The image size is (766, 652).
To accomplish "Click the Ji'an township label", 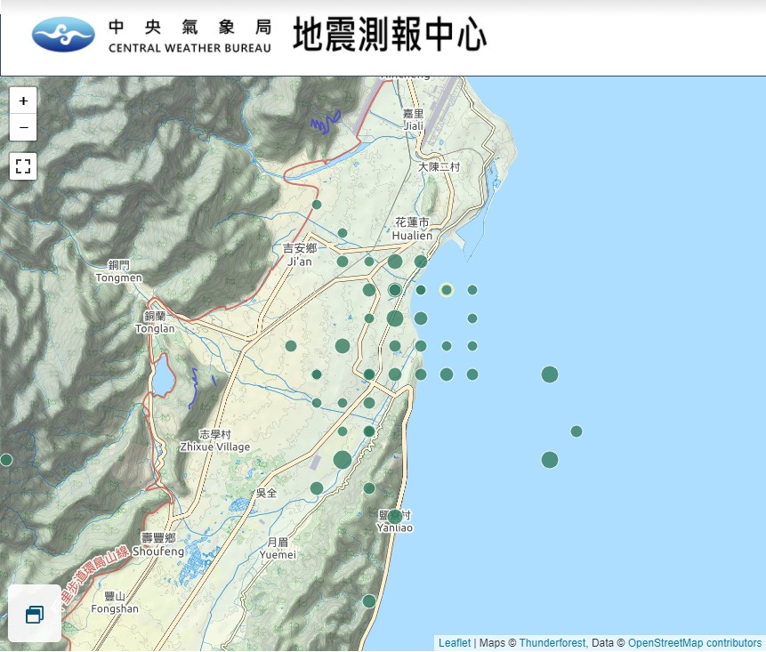I will [x=300, y=255].
